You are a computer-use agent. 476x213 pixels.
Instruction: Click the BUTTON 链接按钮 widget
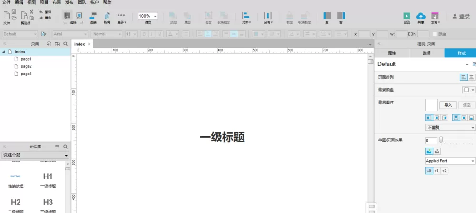(x=16, y=181)
